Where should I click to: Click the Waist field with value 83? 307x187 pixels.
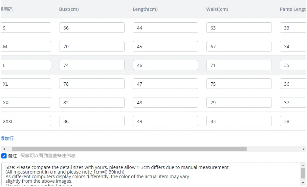click(x=239, y=121)
